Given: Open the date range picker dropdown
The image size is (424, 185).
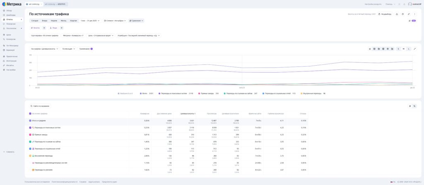Looking at the screenshot, I should (90, 21).
